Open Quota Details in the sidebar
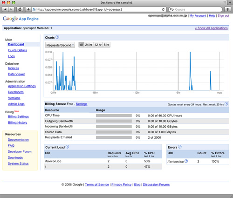Screen dimensions: 233x198 (x=17, y=50)
